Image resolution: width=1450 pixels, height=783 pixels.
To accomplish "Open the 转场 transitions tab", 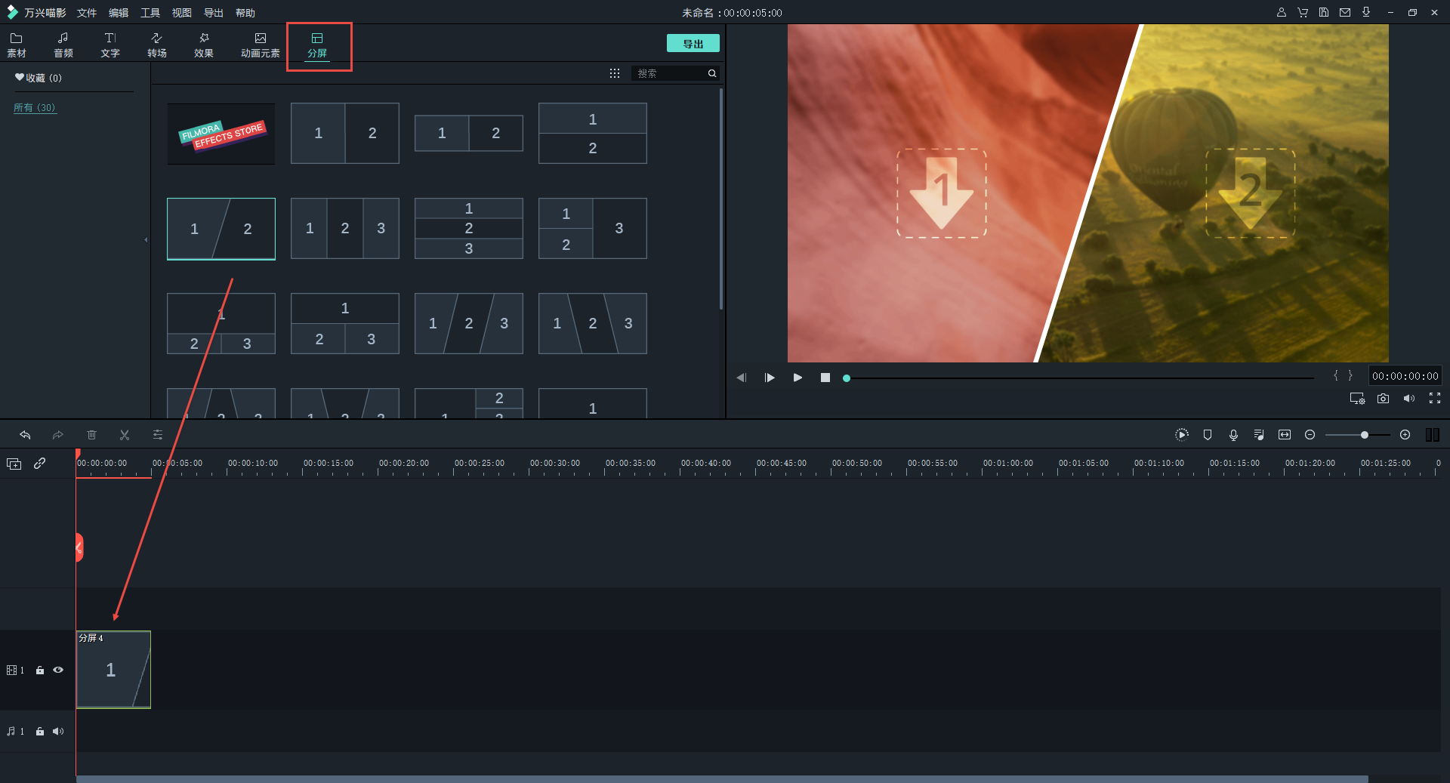I will coord(157,45).
